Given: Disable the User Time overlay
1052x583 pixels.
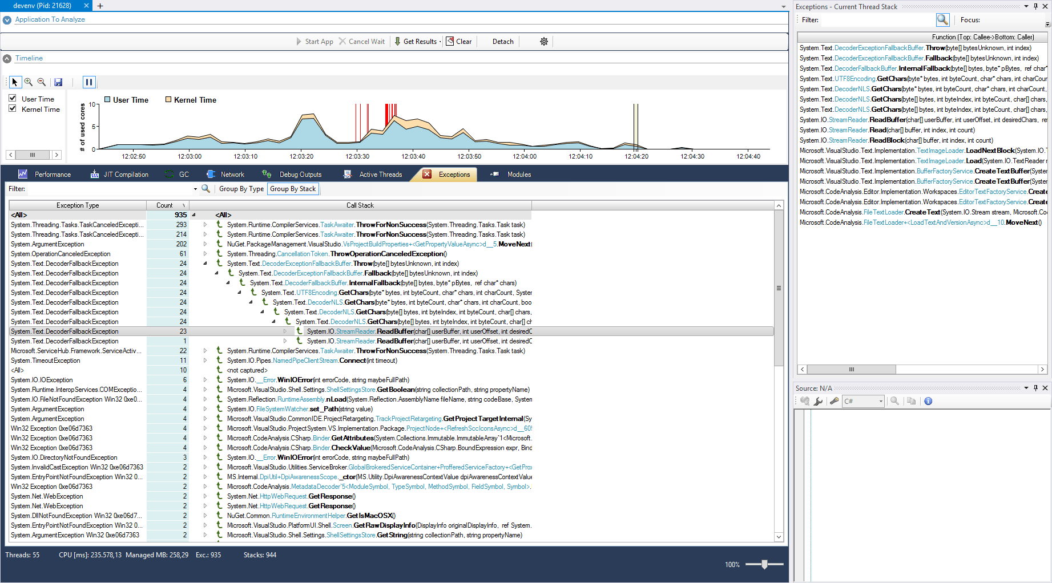Looking at the screenshot, I should (12, 98).
